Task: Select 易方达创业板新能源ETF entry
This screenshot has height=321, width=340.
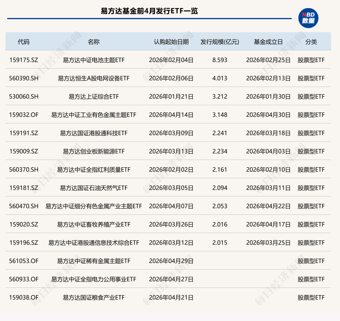Action: [94, 151]
